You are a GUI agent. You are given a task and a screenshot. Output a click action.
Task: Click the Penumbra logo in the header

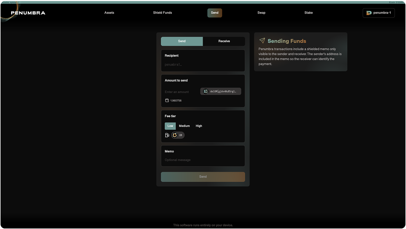[x=28, y=12]
